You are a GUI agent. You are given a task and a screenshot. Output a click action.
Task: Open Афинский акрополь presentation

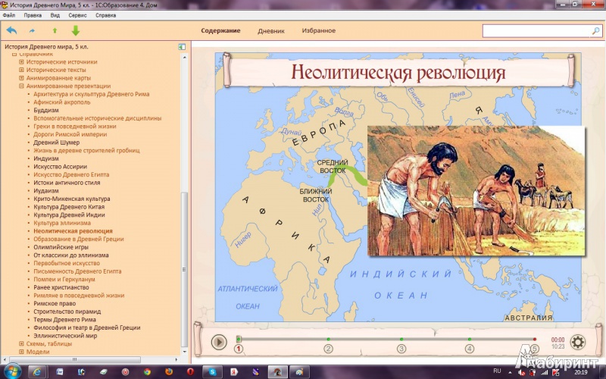click(62, 102)
